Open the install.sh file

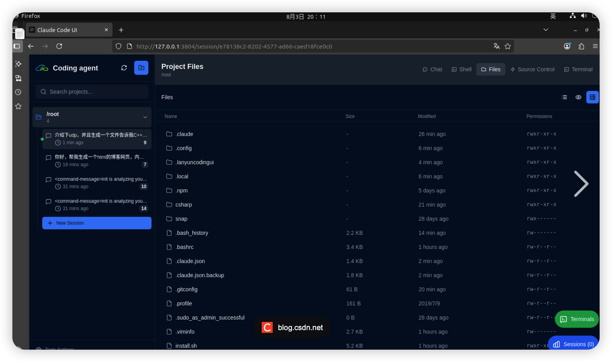[x=186, y=346]
